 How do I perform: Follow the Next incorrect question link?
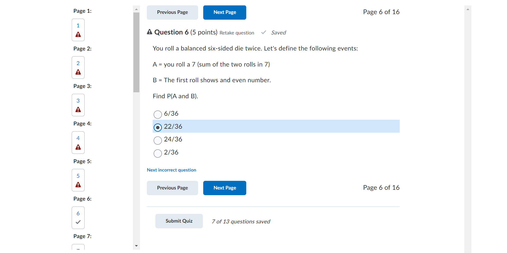[x=171, y=170]
